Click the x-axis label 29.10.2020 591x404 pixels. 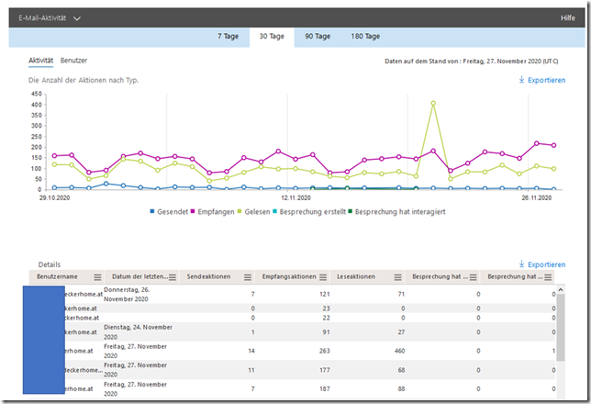(x=55, y=197)
